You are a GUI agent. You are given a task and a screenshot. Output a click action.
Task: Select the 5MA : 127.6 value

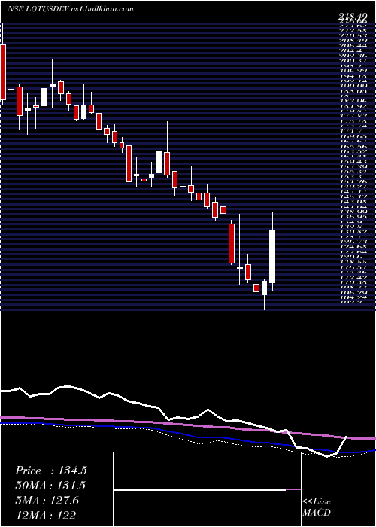coord(47,501)
